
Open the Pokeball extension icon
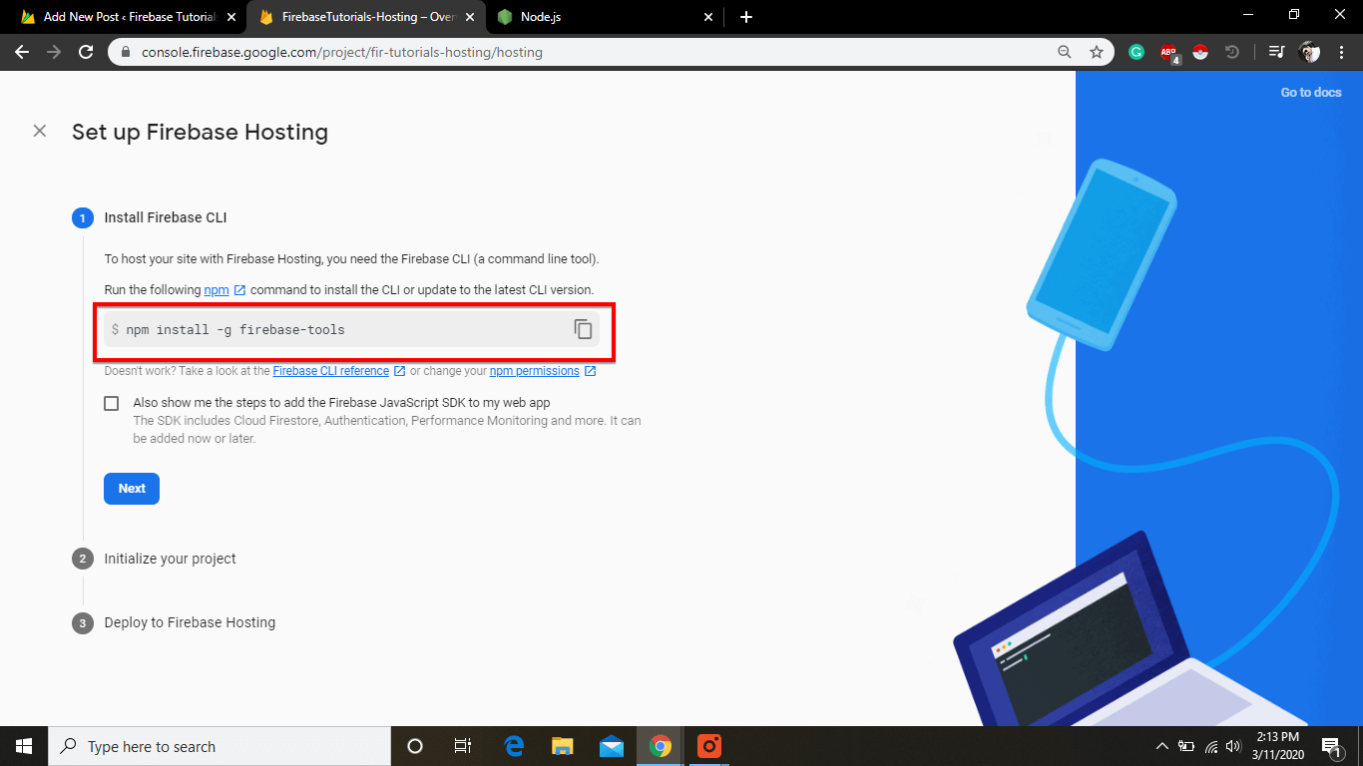click(x=1200, y=52)
